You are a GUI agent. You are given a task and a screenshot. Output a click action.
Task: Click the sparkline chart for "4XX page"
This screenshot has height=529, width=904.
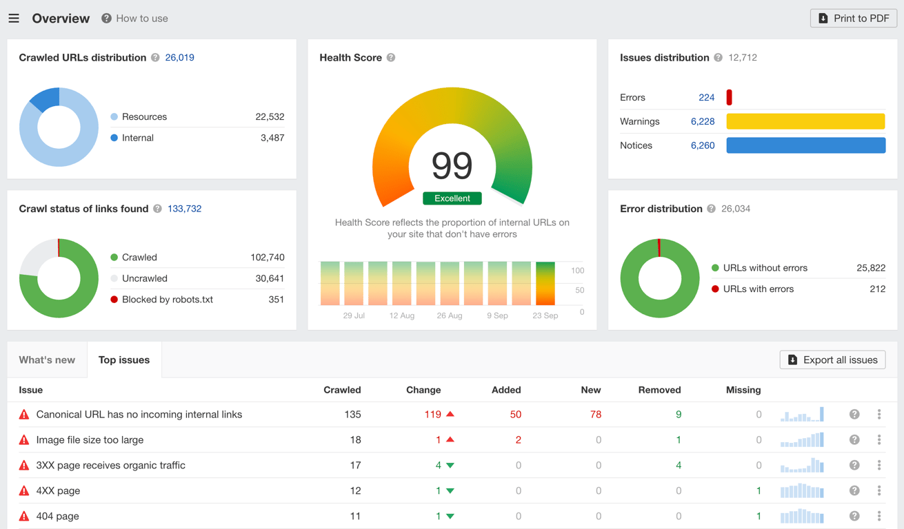pos(802,490)
